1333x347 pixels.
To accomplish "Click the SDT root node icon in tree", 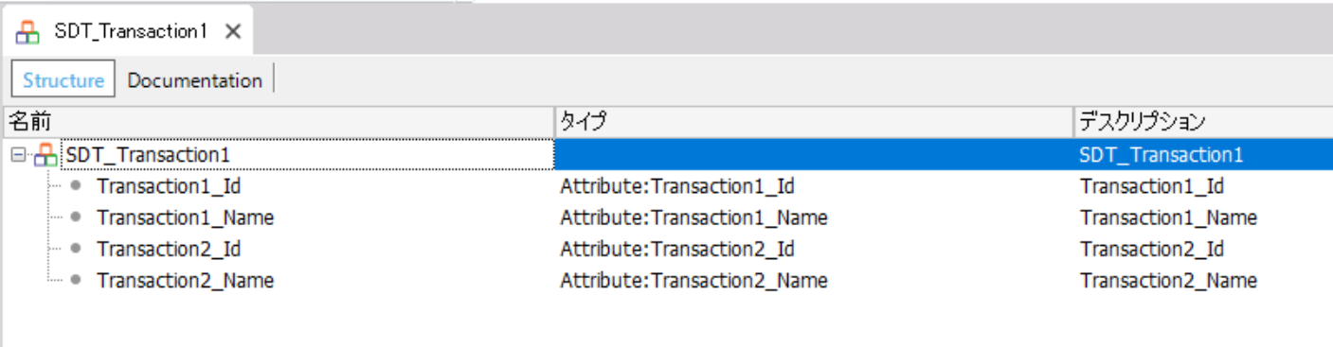I will tap(45, 154).
